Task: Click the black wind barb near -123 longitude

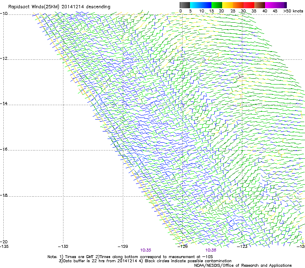Action: click(240, 77)
